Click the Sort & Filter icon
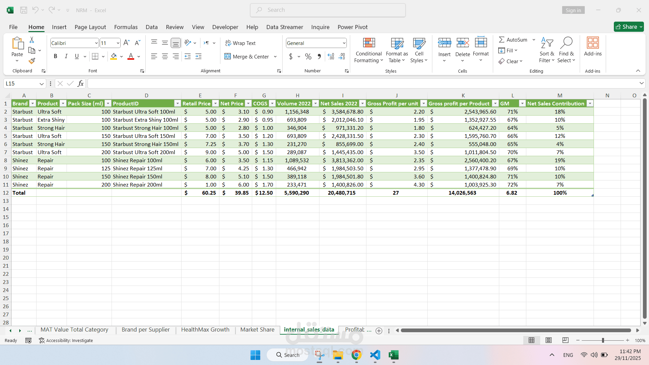The height and width of the screenshot is (365, 649). [x=547, y=43]
